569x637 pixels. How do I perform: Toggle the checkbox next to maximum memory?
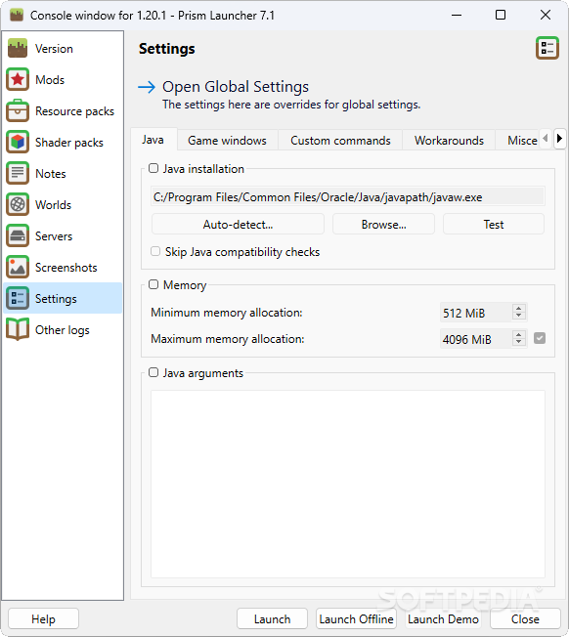(540, 338)
